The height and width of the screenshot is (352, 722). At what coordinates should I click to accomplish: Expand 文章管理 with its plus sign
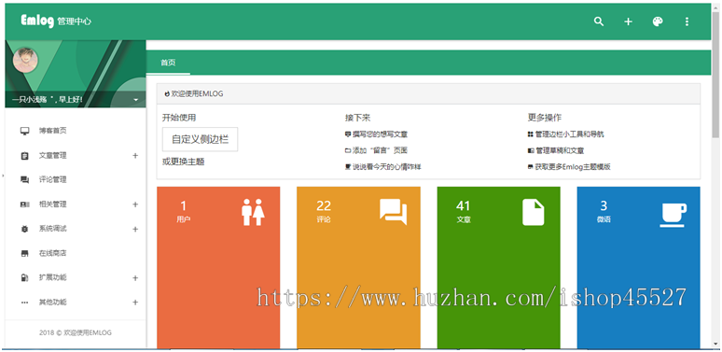pos(135,156)
